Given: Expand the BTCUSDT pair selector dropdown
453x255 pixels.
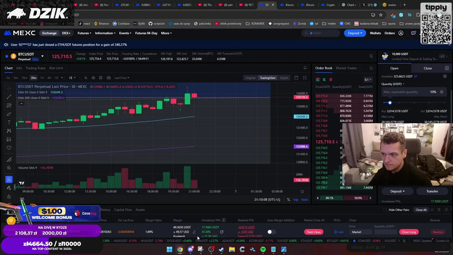Looking at the screenshot, I should click(x=42, y=56).
